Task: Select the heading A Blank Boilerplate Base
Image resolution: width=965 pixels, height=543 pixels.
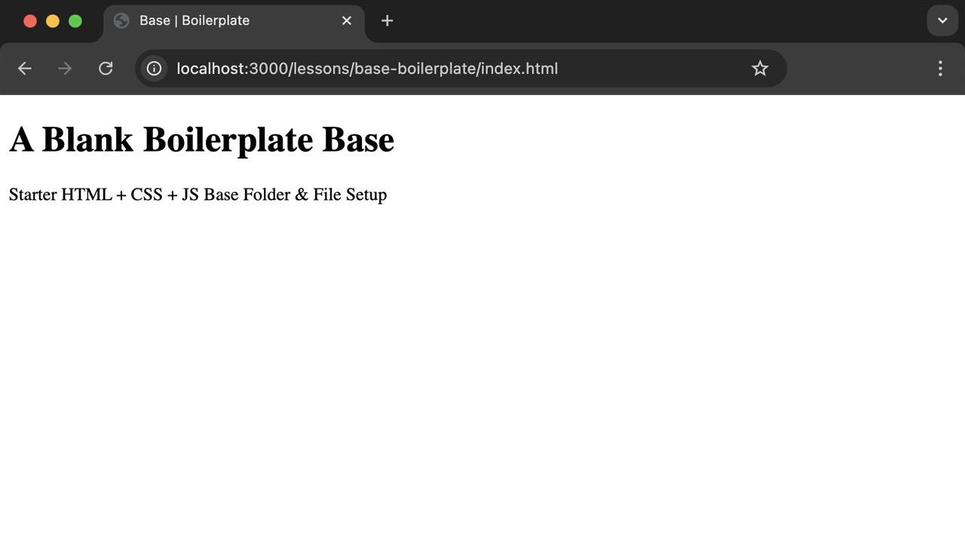Action: click(x=201, y=139)
